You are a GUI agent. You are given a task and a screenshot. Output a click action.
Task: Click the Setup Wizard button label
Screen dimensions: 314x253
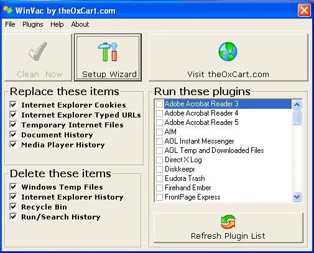coord(109,74)
